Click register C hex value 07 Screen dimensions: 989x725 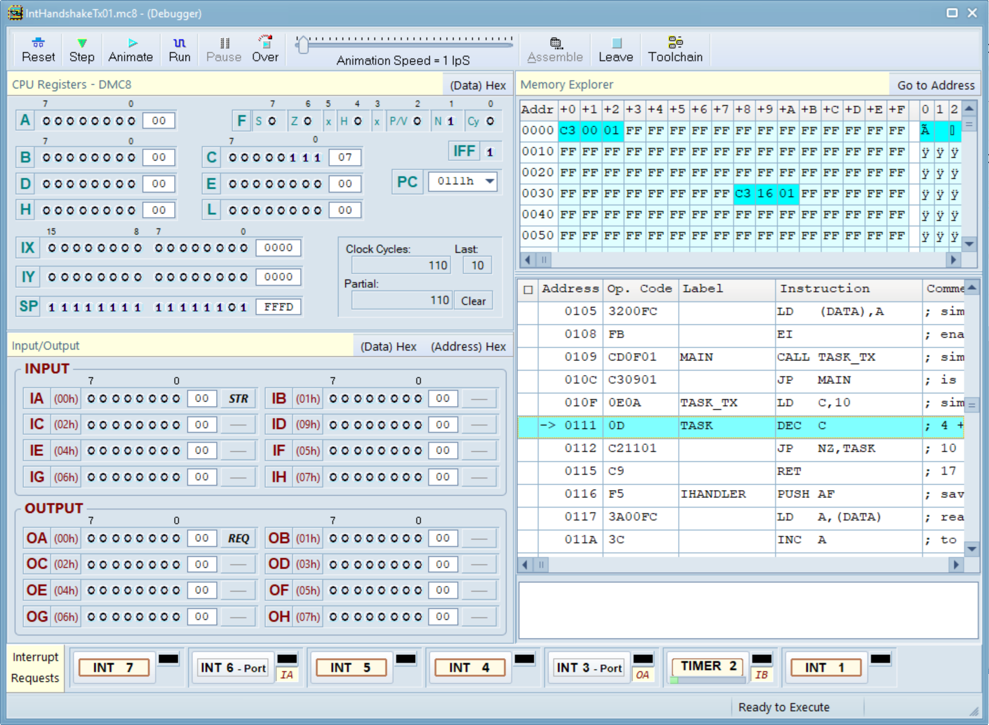click(x=345, y=157)
